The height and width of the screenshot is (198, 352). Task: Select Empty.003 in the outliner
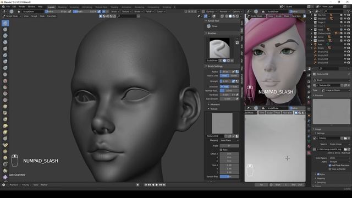tap(323, 59)
